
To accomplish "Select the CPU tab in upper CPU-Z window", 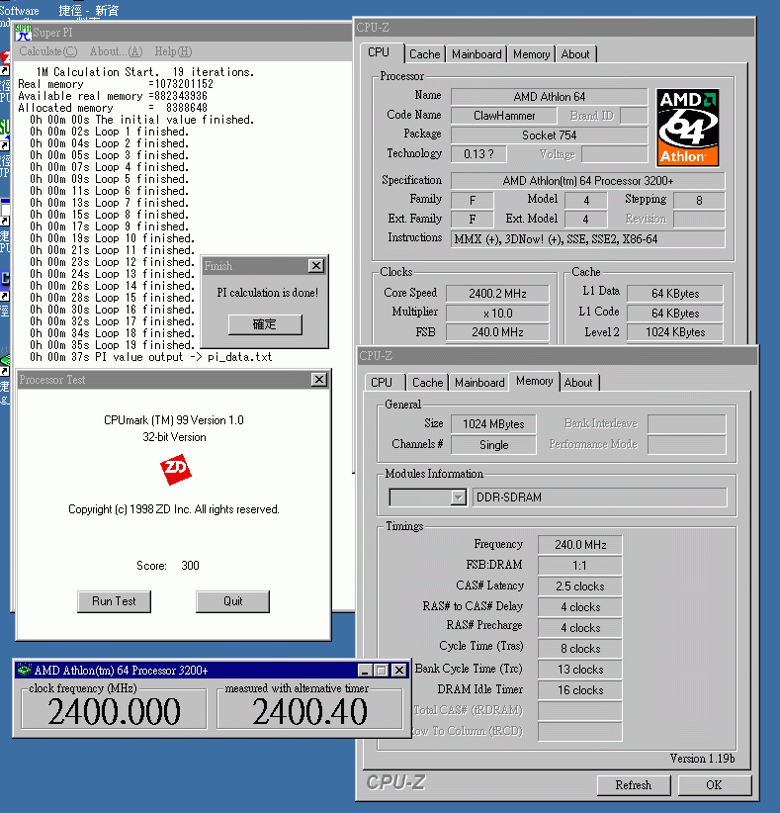I will (381, 52).
